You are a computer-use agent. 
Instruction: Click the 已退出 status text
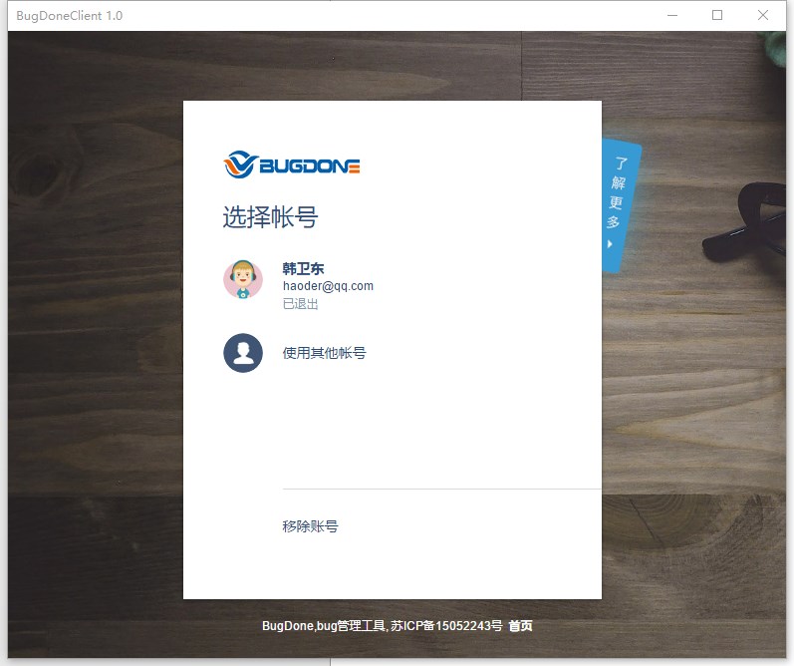(x=300, y=304)
